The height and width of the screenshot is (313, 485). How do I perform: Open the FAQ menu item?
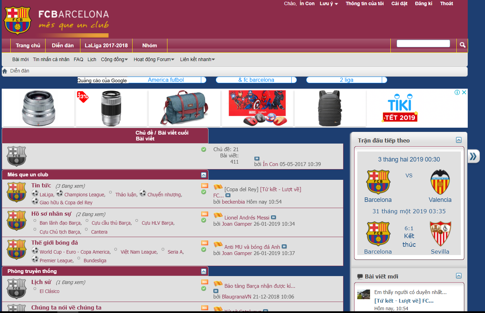pos(78,59)
